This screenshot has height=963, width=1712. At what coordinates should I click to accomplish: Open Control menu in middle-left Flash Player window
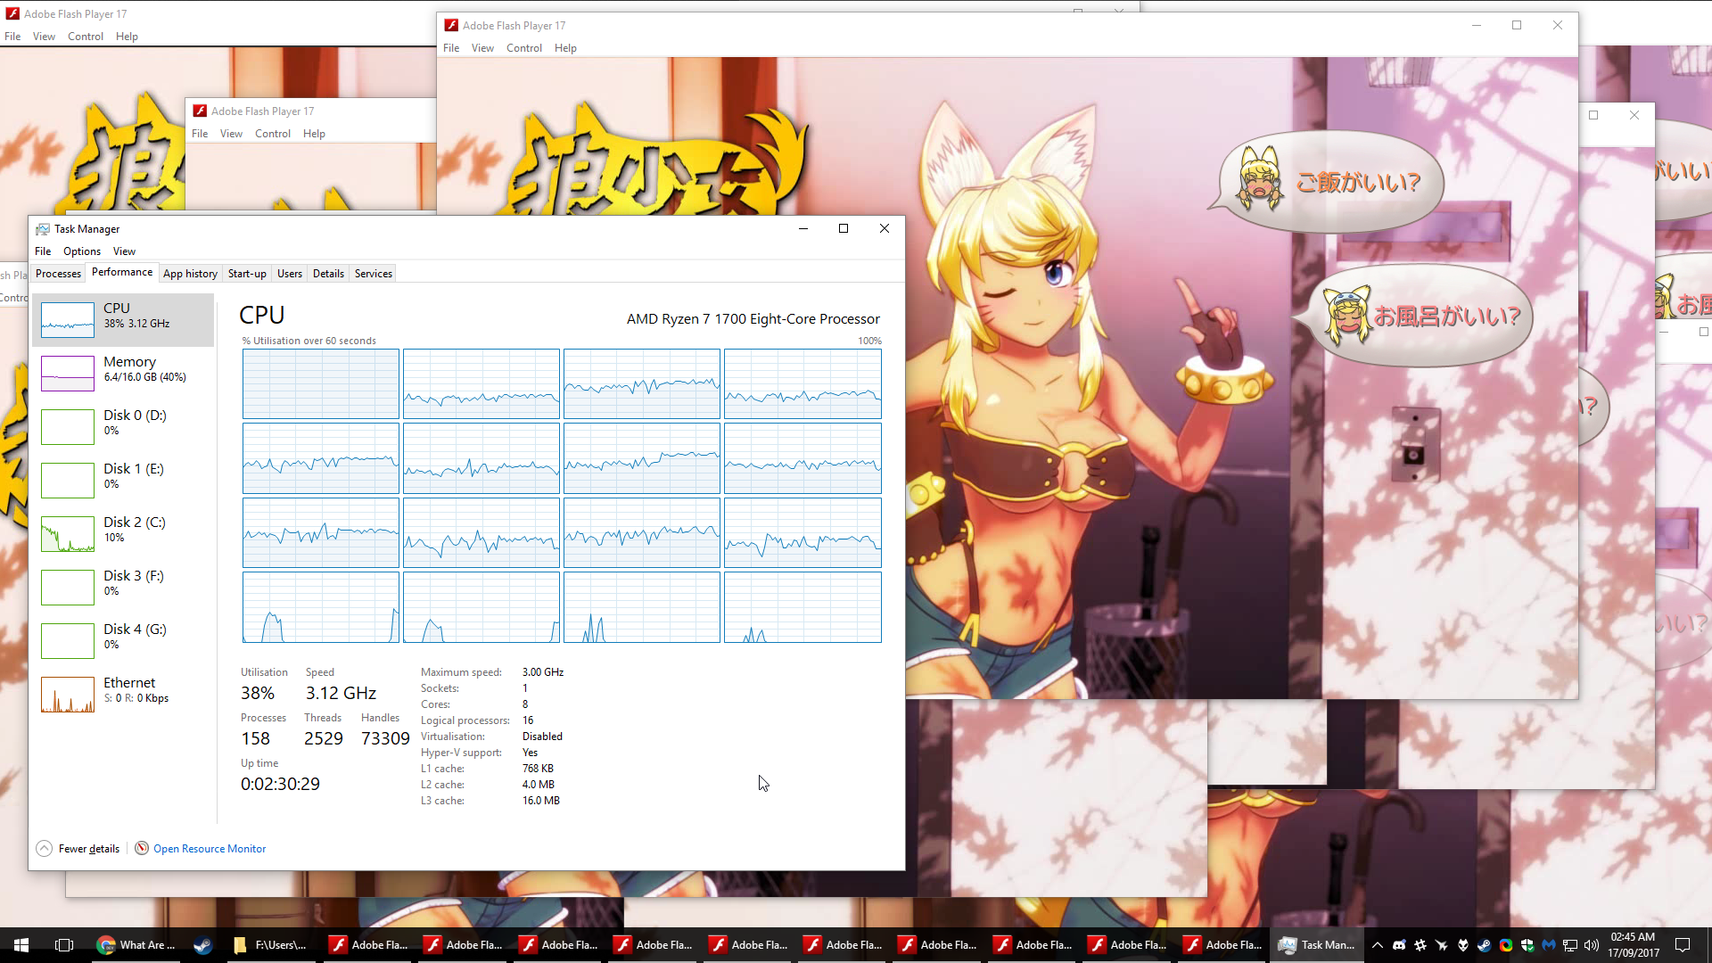pyautogui.click(x=273, y=134)
